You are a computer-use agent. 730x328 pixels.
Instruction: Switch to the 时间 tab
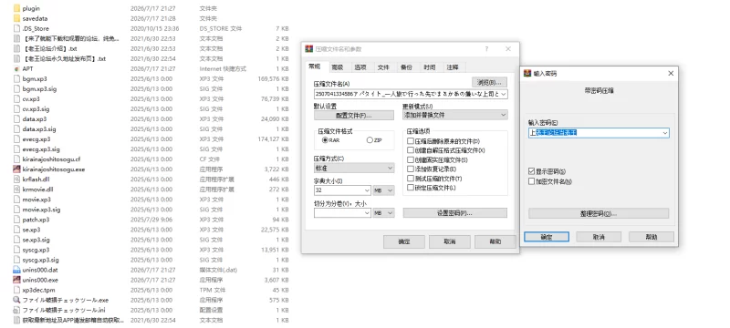tap(430, 67)
